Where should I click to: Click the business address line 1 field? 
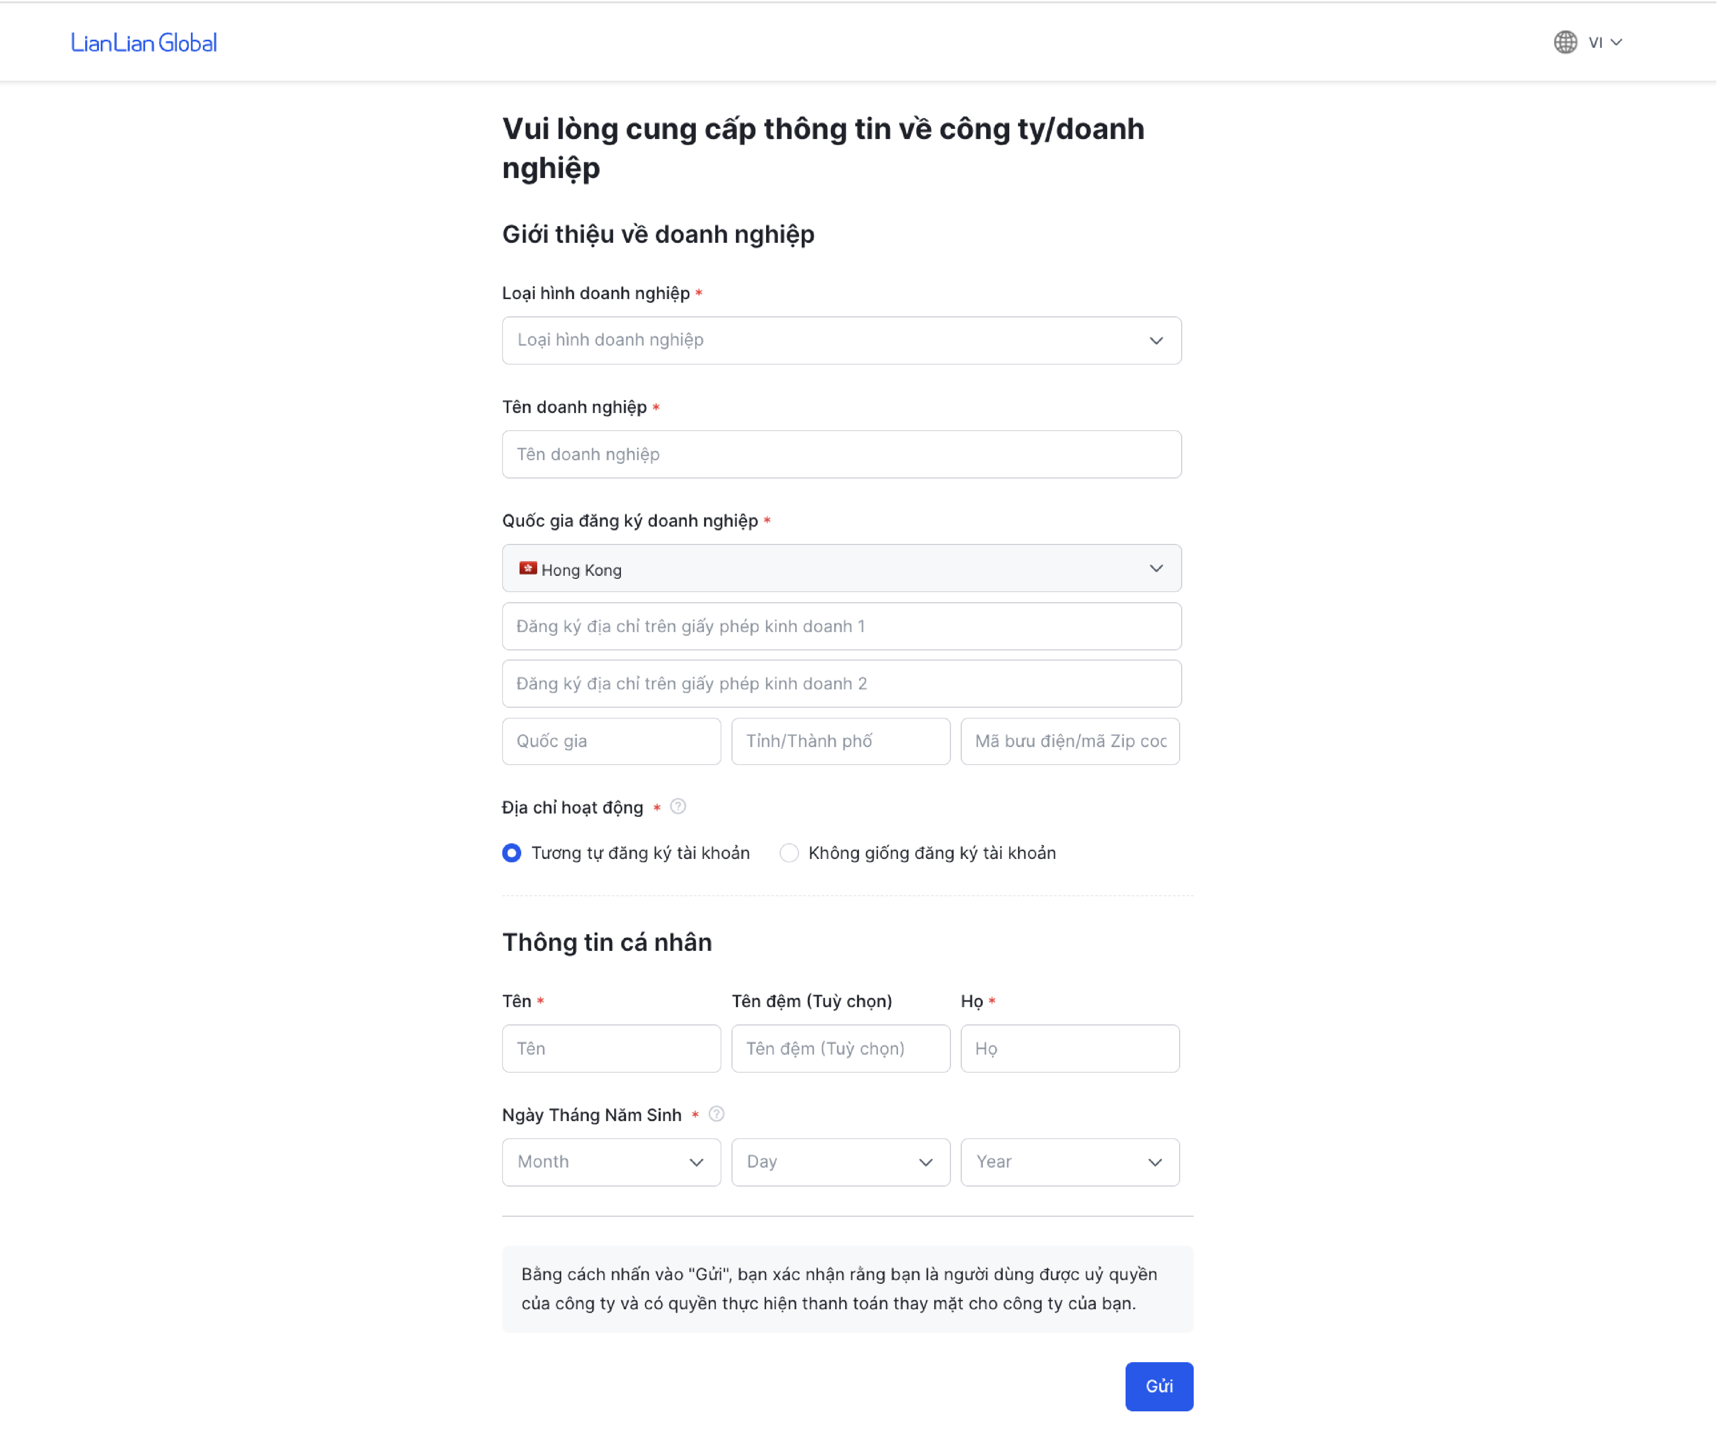(841, 626)
